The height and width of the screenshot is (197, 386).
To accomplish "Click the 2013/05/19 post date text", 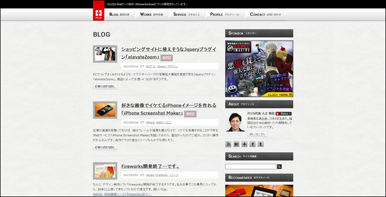I will [131, 67].
